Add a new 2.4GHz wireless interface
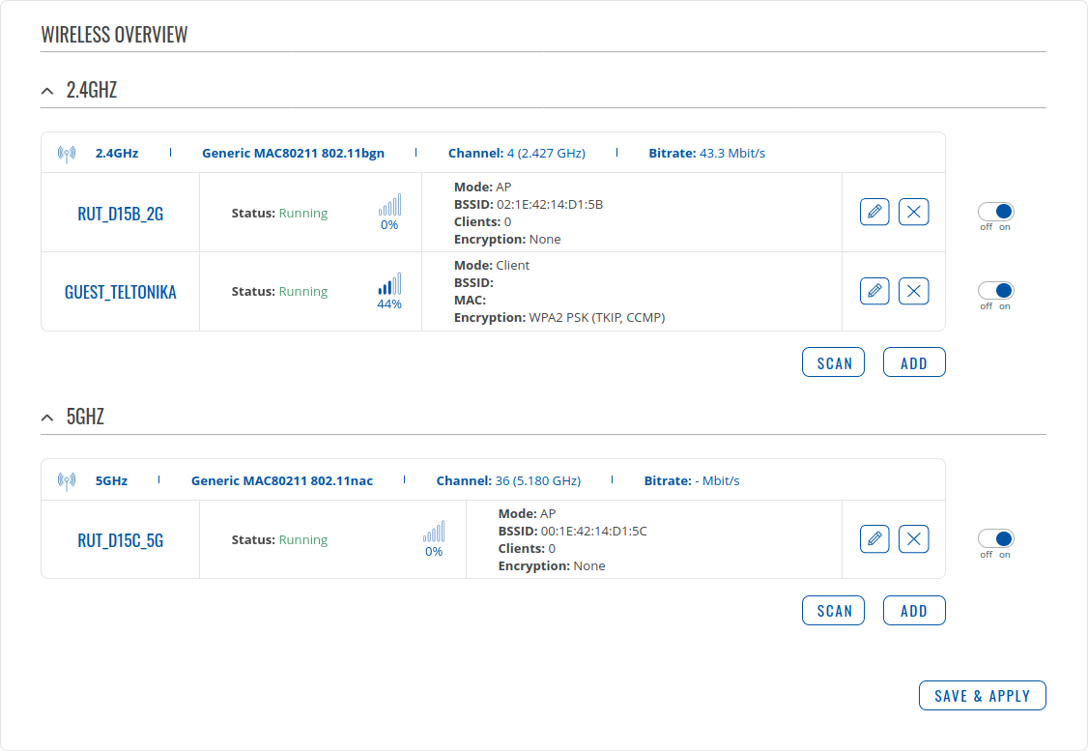 click(914, 362)
